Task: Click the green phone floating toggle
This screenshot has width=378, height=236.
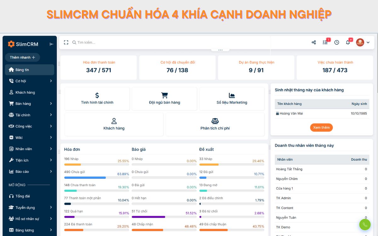Action: 365,224
